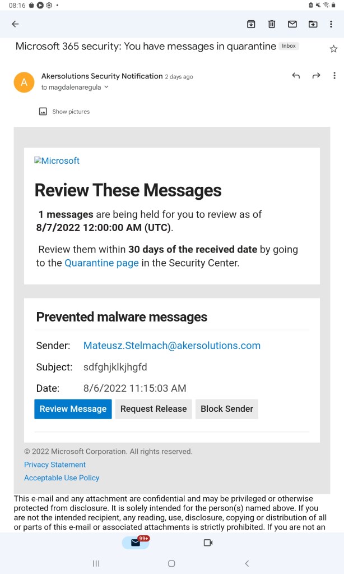Reply to the sender

pos(296,76)
